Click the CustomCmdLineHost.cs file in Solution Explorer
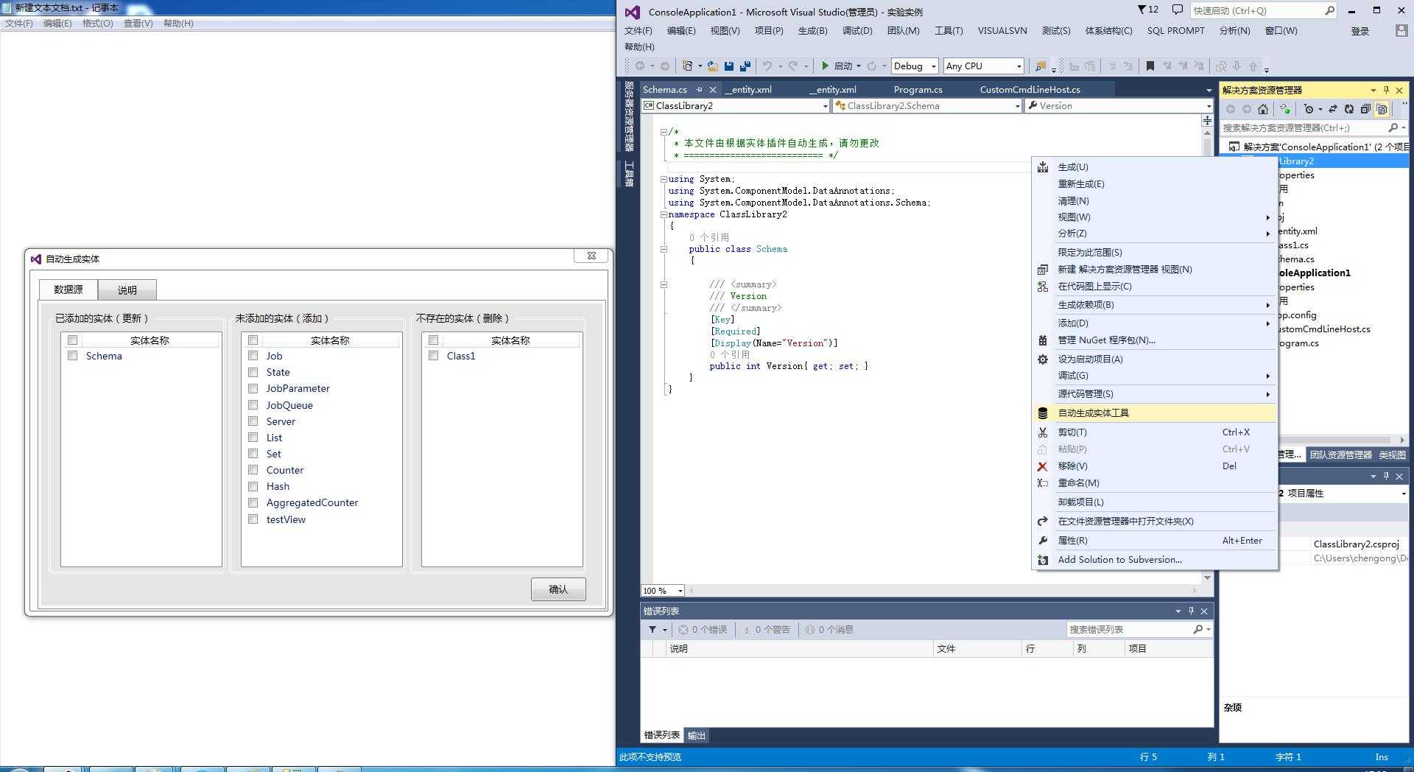This screenshot has width=1414, height=772. click(x=1323, y=329)
